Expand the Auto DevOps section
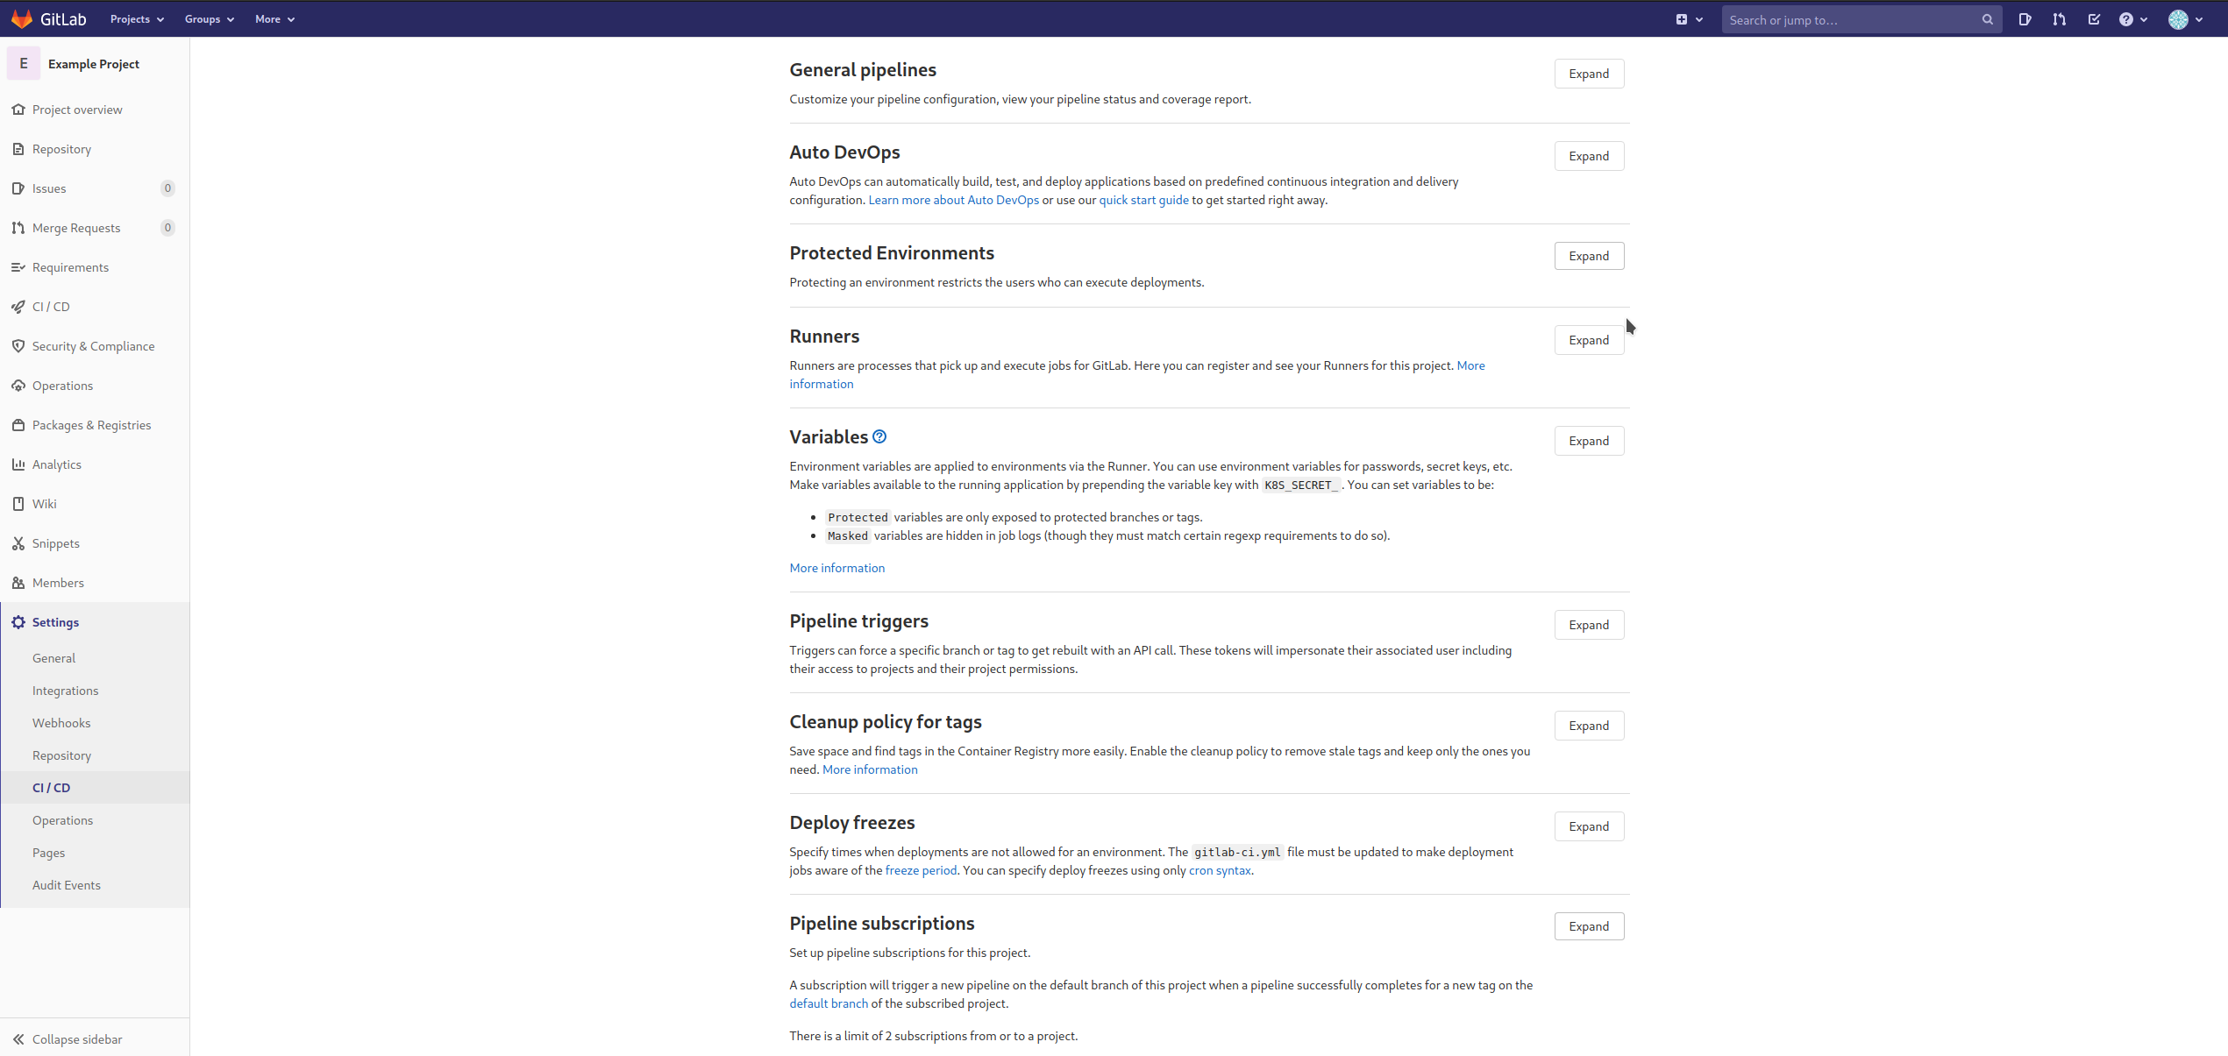This screenshot has height=1056, width=2228. pyautogui.click(x=1588, y=156)
